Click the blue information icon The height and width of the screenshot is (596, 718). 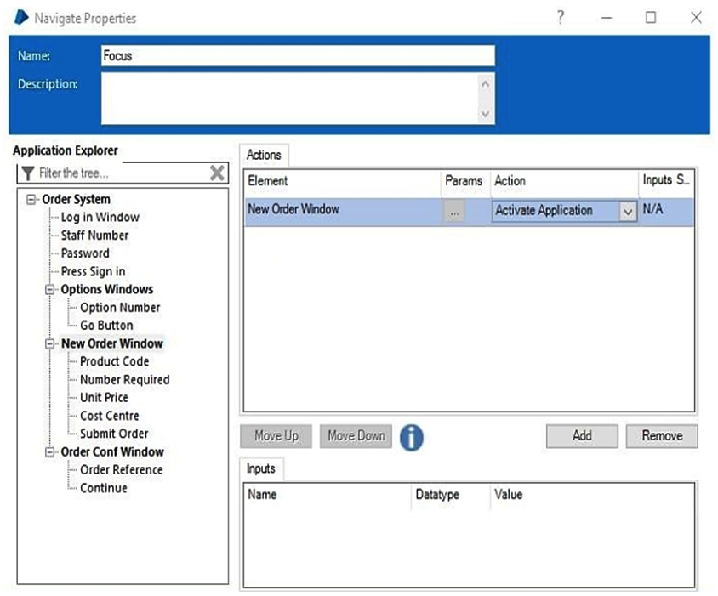pos(411,437)
